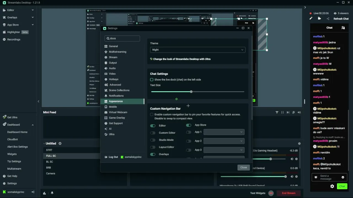
Task: Toggle the Layout Editor switch
Action: click(153, 147)
